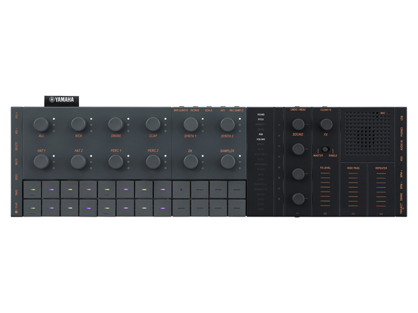Image resolution: width=418 pixels, height=313 pixels.
Task: Select the SYNTH 1 track knob
Action: point(190,124)
